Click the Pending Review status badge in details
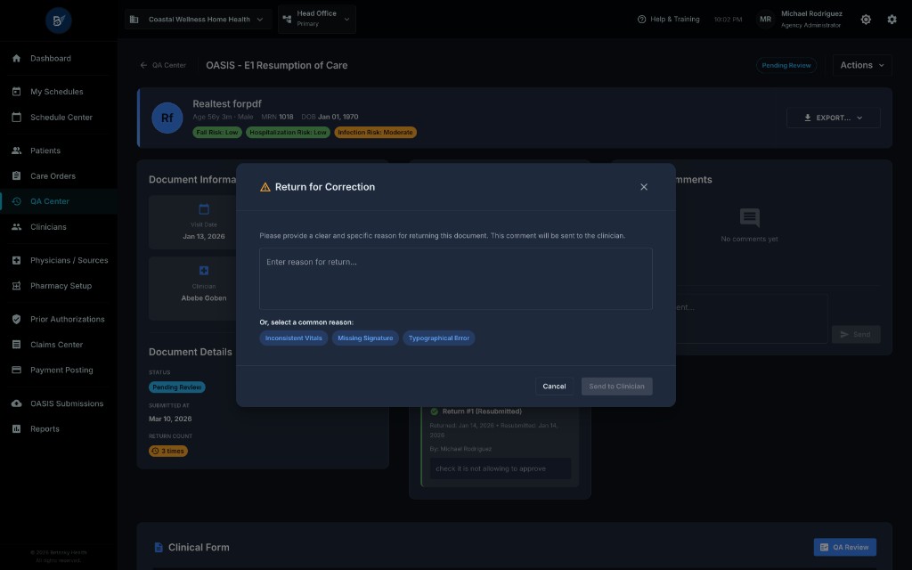The height and width of the screenshot is (570, 912). tap(177, 387)
